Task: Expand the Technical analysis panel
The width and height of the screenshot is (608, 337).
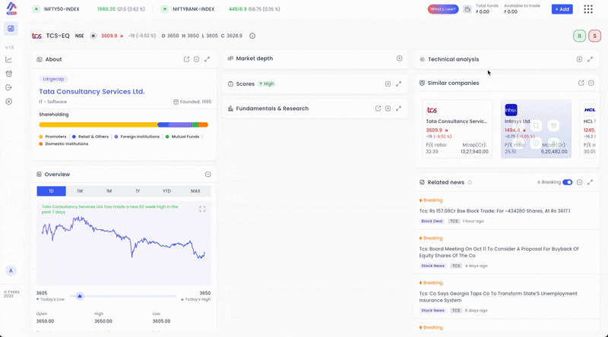Action: [x=579, y=59]
